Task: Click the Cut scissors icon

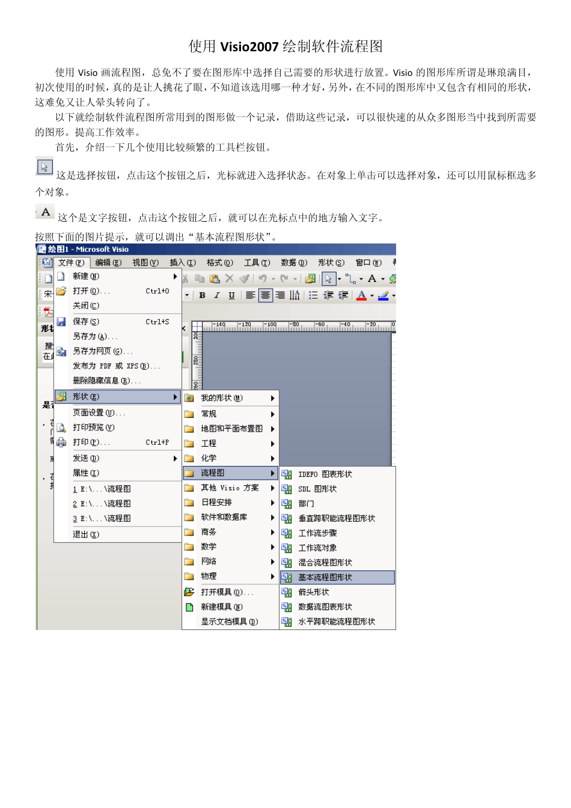Action: (185, 278)
